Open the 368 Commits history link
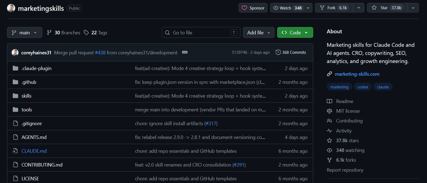 pos(291,52)
